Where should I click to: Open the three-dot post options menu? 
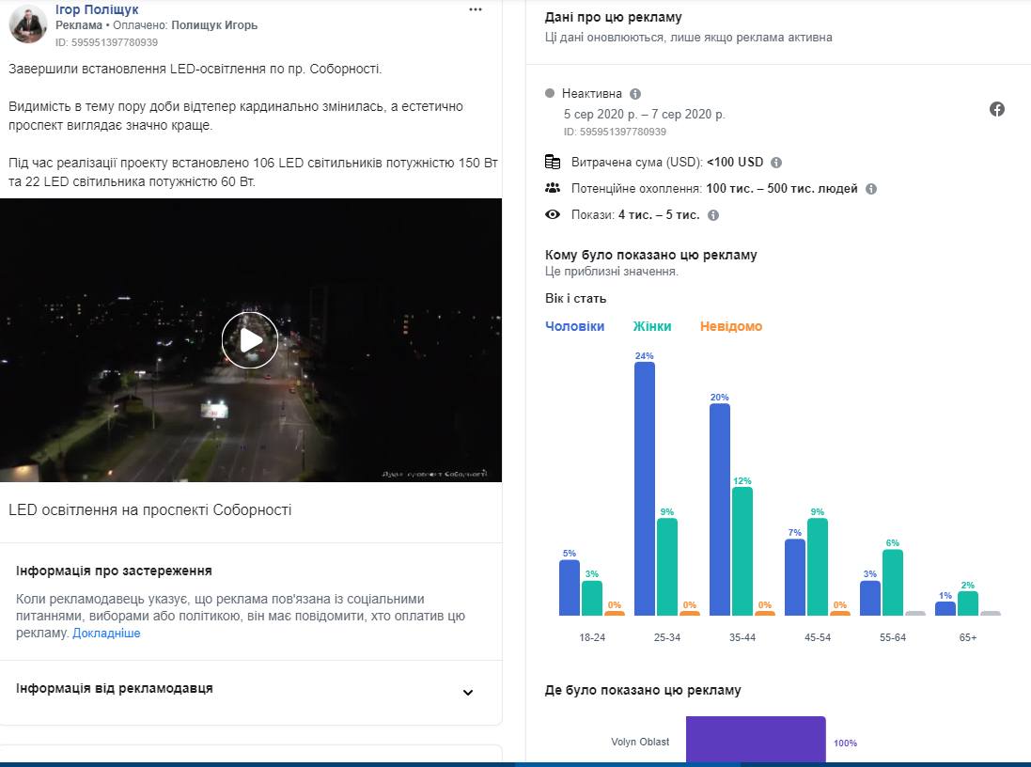[x=476, y=10]
